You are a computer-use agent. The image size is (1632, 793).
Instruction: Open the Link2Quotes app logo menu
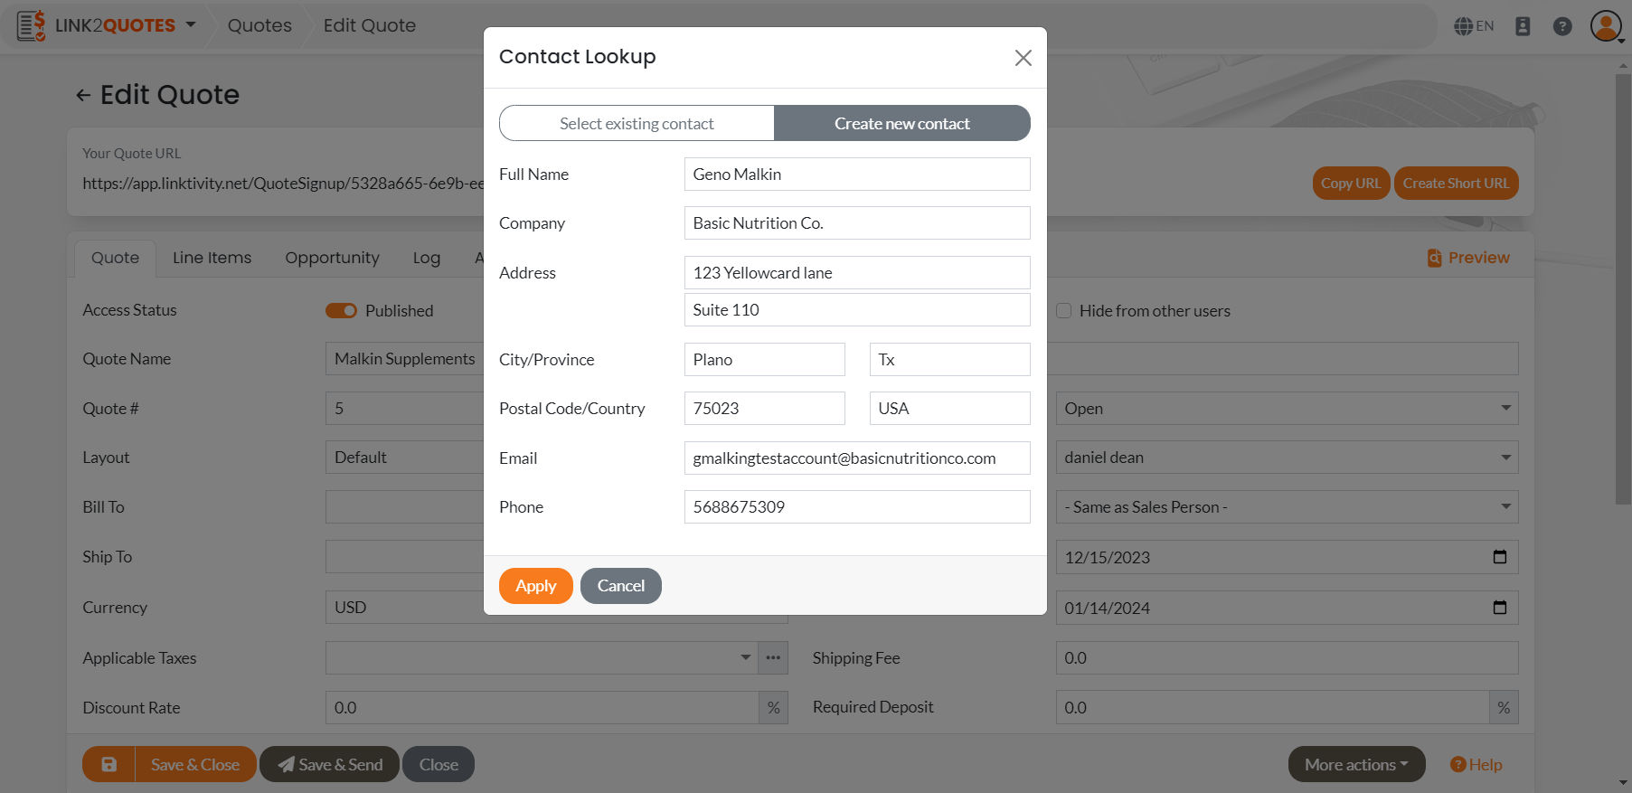pos(107,25)
